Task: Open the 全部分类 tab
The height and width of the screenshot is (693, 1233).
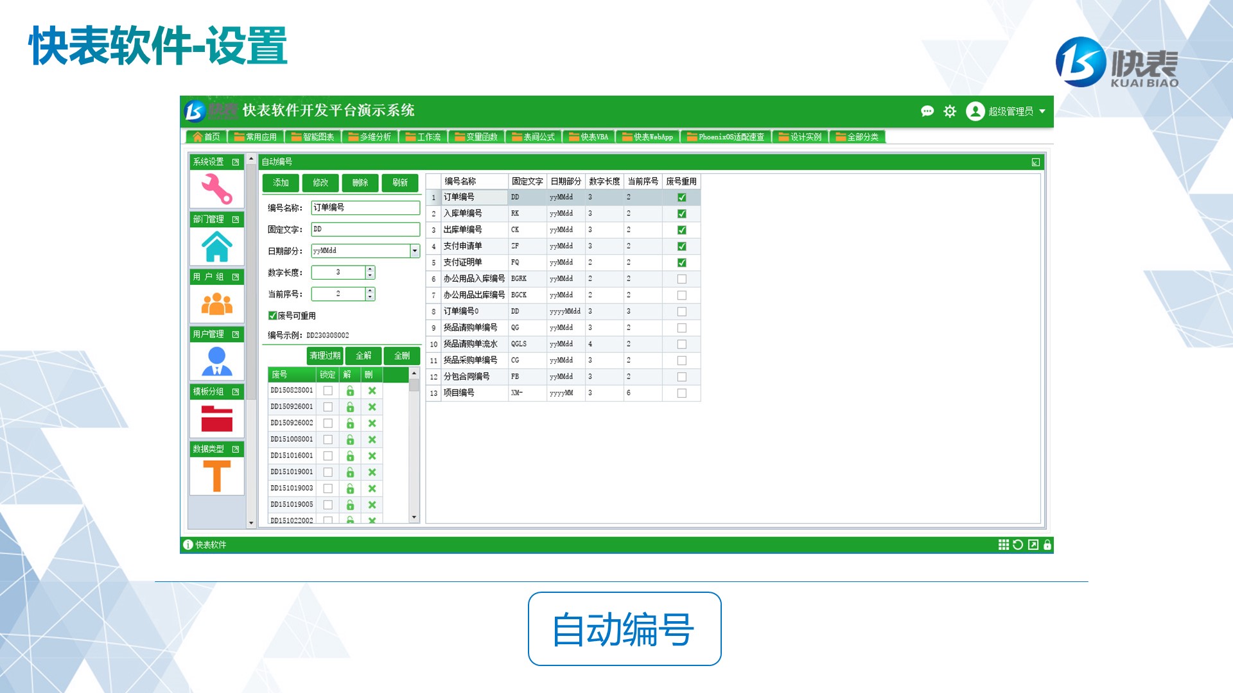Action: click(x=857, y=137)
